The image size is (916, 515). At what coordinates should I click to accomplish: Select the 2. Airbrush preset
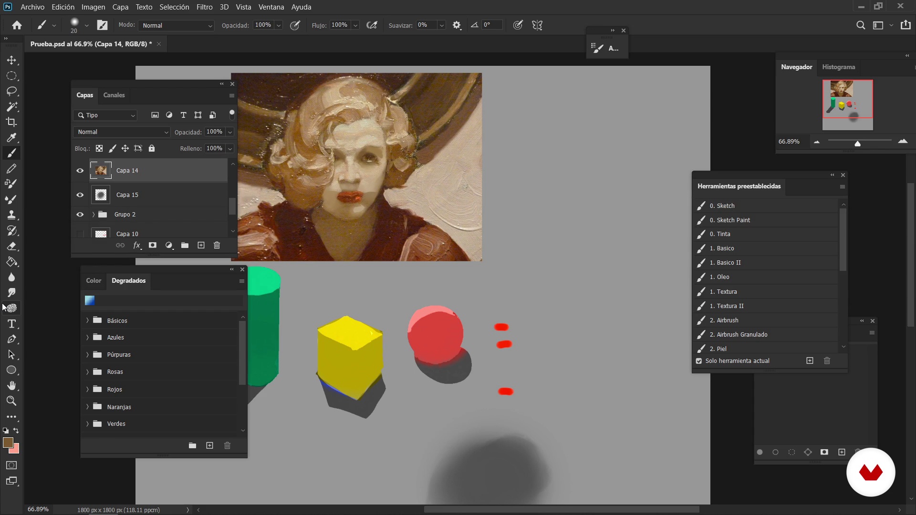pos(767,320)
